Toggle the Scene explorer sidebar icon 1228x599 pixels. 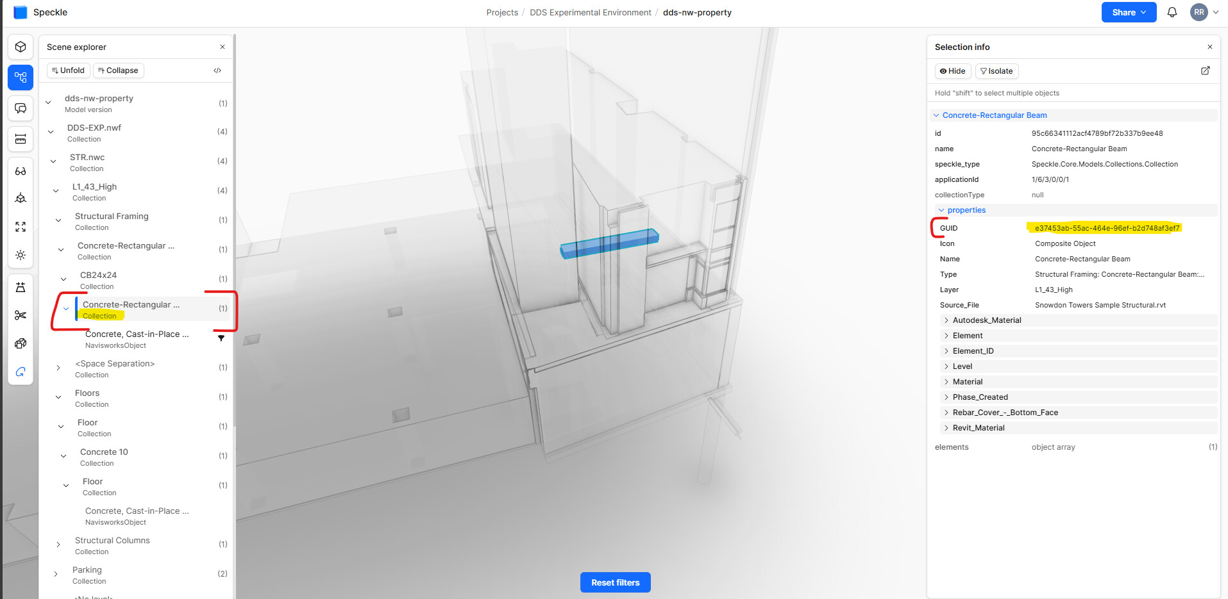click(x=21, y=78)
